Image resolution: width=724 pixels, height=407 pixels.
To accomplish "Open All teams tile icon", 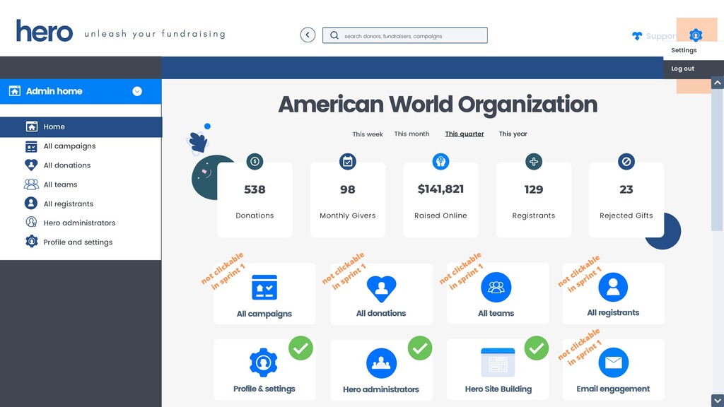I will (x=496, y=287).
